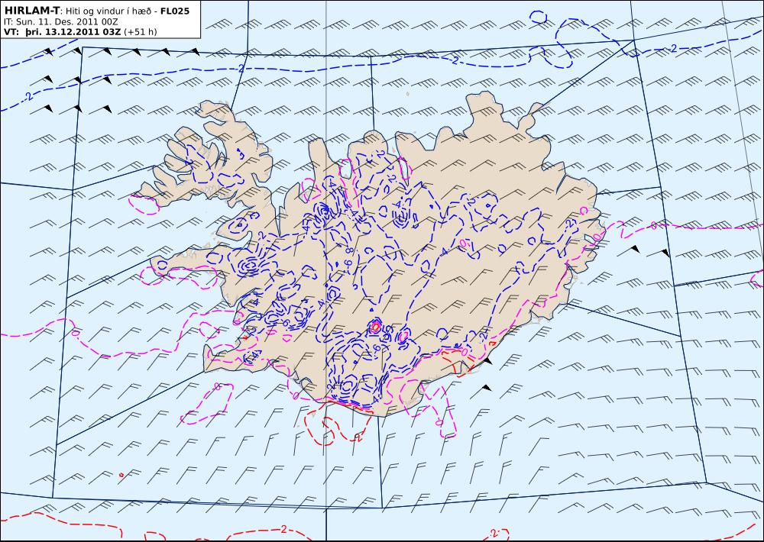764x542 pixels.
Task: Click the initial time line 'IT: Sun. 11. Des. 2011 00Z'
Action: [x=60, y=22]
